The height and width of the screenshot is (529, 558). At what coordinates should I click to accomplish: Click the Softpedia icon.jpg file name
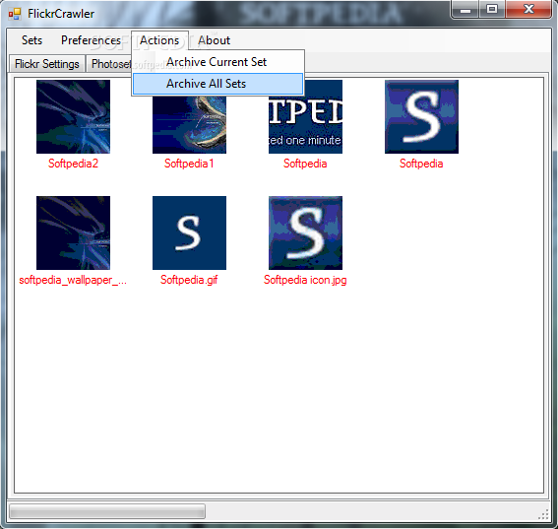305,280
